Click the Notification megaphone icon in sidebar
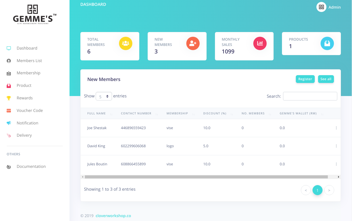Screen dimensions: 352x221 pos(9,123)
